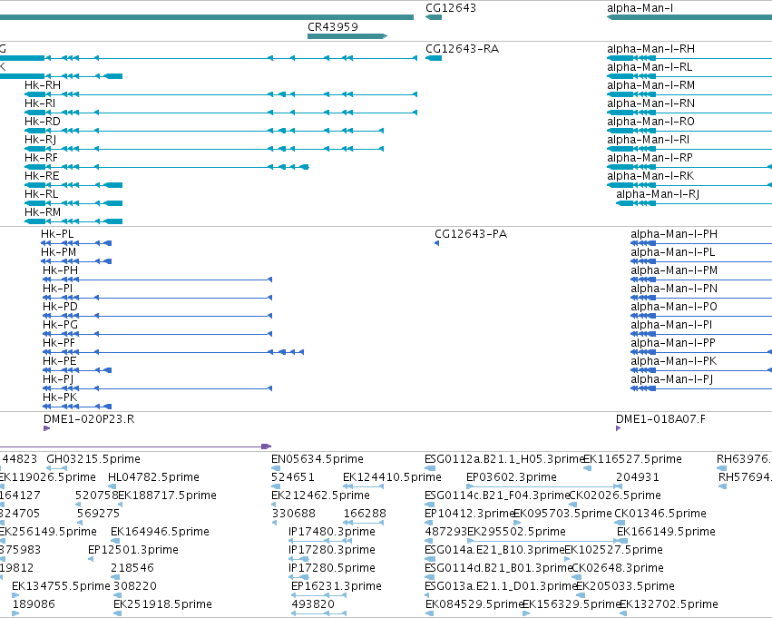Image resolution: width=772 pixels, height=618 pixels.
Task: Select the Hk-RF transcript label
Action: coord(42,158)
